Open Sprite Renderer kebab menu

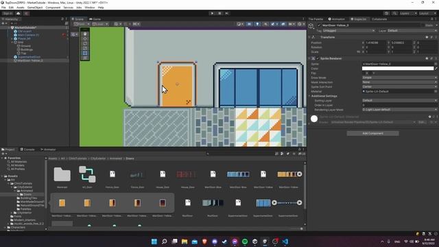436,58
